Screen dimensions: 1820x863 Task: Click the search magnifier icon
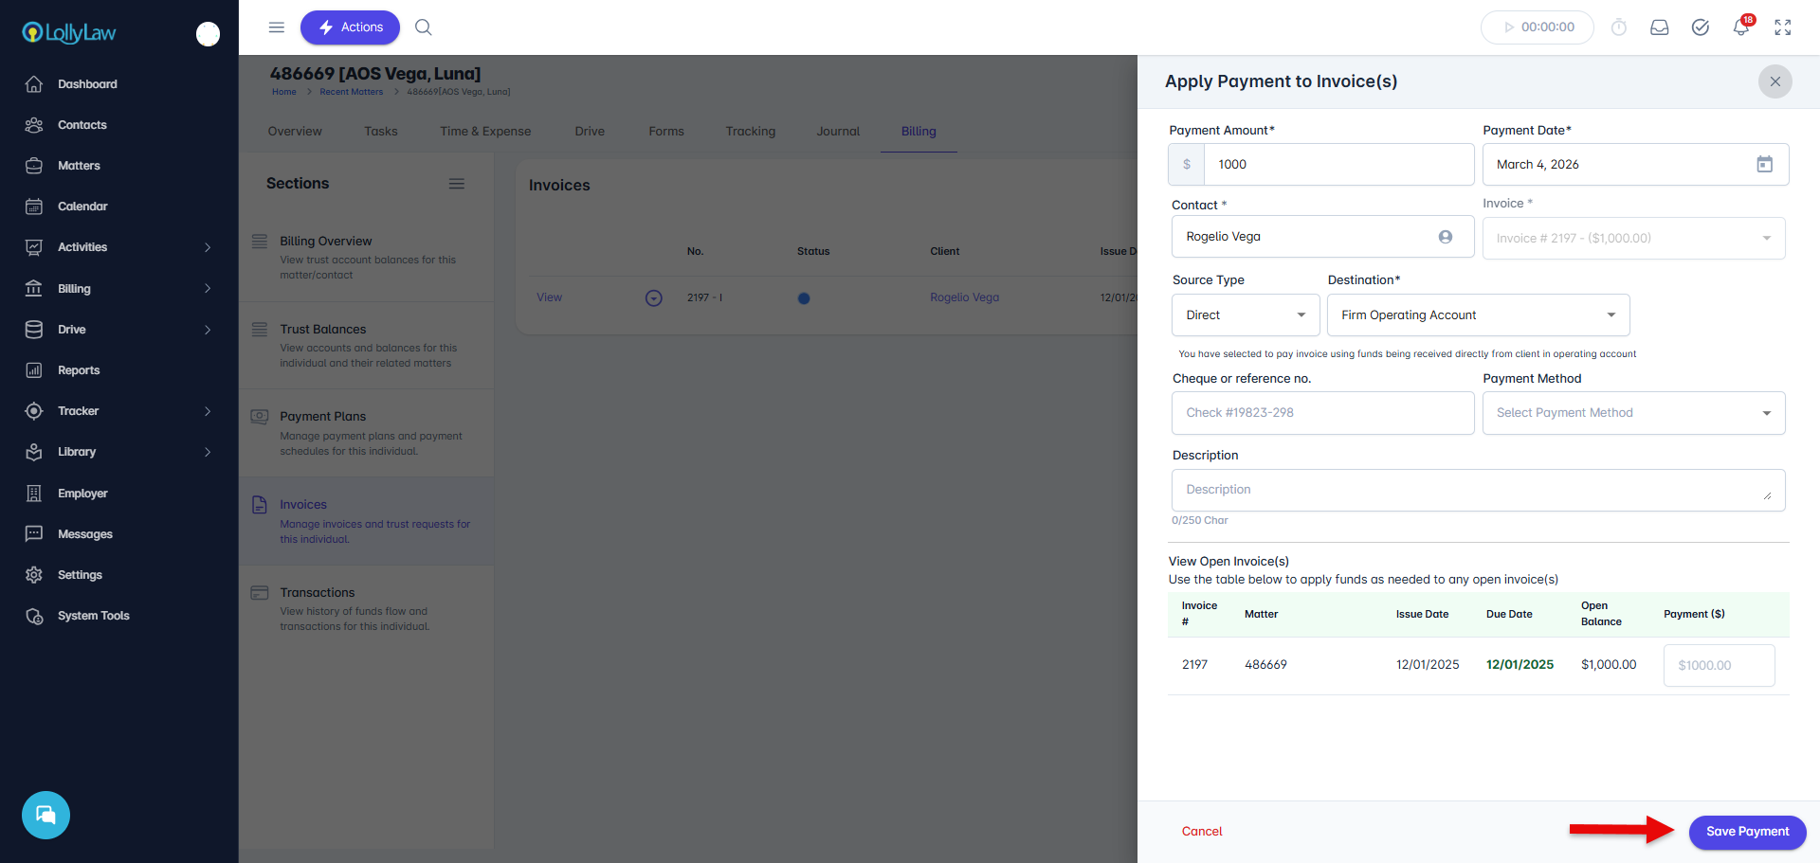(x=424, y=27)
